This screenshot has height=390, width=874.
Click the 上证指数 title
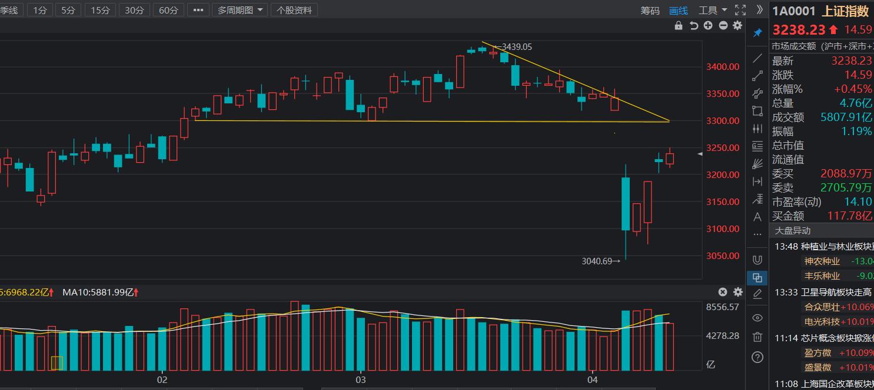click(x=845, y=11)
